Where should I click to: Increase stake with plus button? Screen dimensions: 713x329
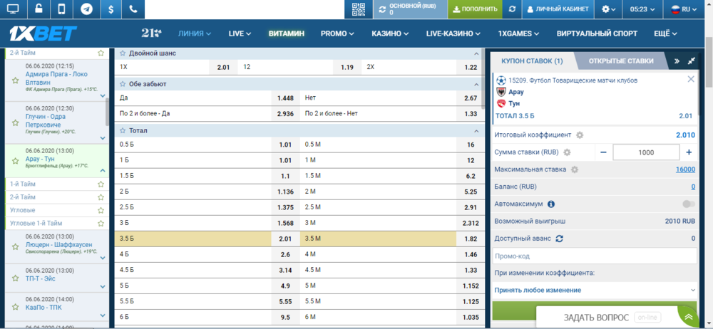pyautogui.click(x=689, y=152)
